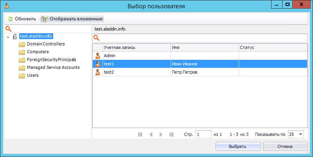Click user icon in Admin row
Image resolution: width=313 pixels, height=157 pixels.
click(x=98, y=56)
